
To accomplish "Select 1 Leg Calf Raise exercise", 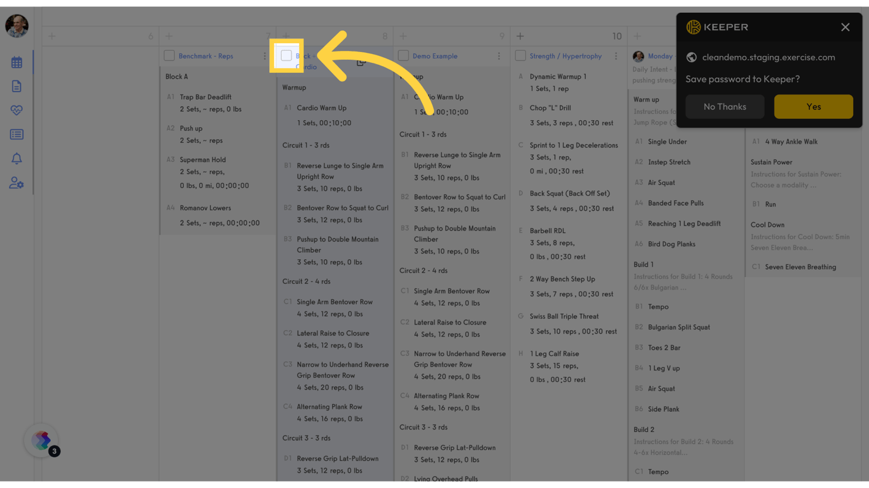I will (554, 354).
